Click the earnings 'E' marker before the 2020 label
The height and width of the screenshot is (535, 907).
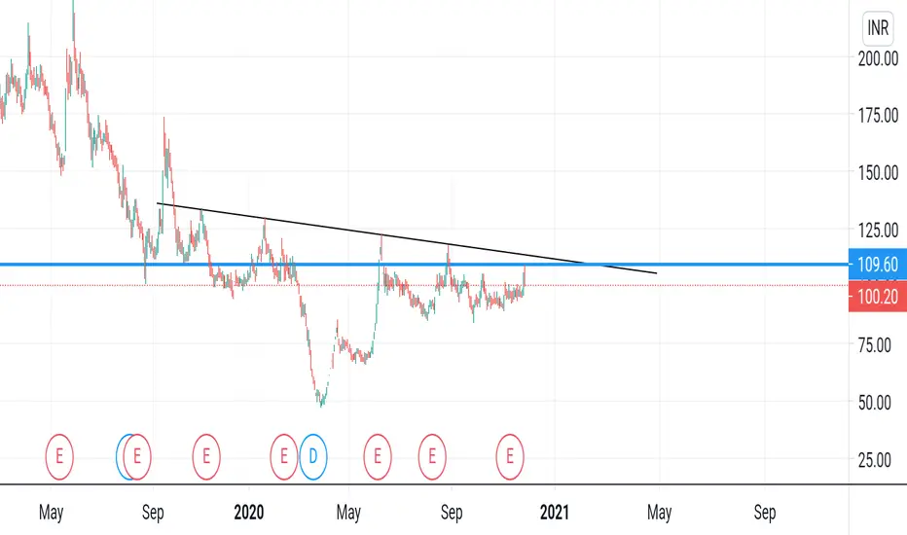[x=206, y=456]
